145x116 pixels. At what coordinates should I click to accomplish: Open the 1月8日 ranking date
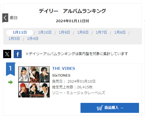coord(83,32)
